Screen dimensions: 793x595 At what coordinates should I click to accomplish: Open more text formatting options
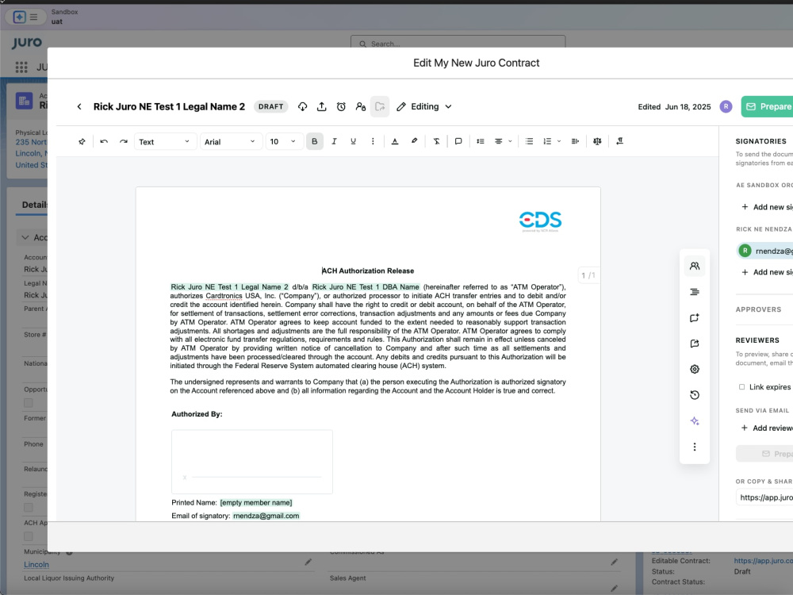point(373,142)
